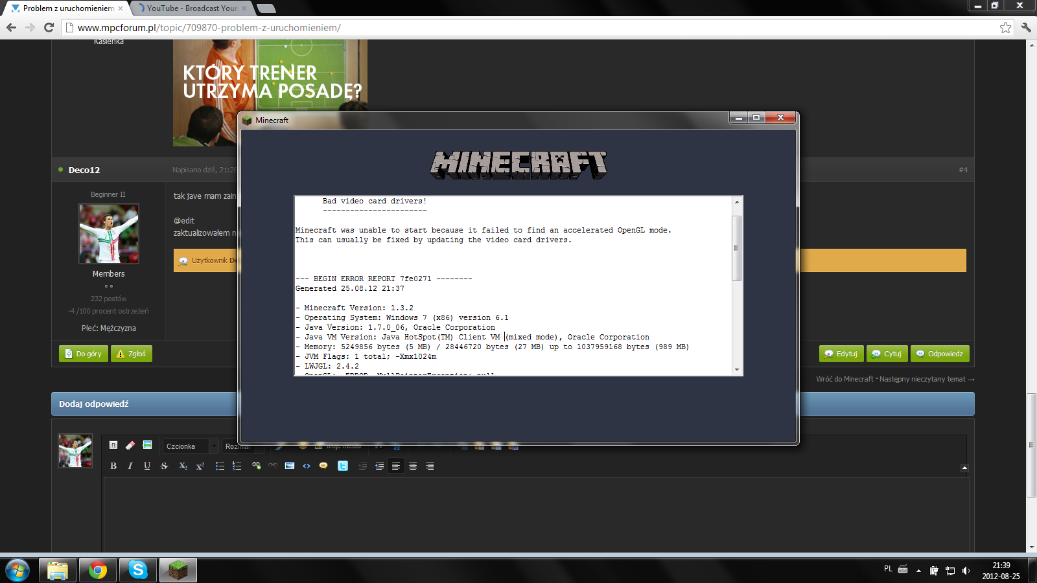Click the error log scroll up arrow
The image size is (1037, 583).
coord(737,202)
